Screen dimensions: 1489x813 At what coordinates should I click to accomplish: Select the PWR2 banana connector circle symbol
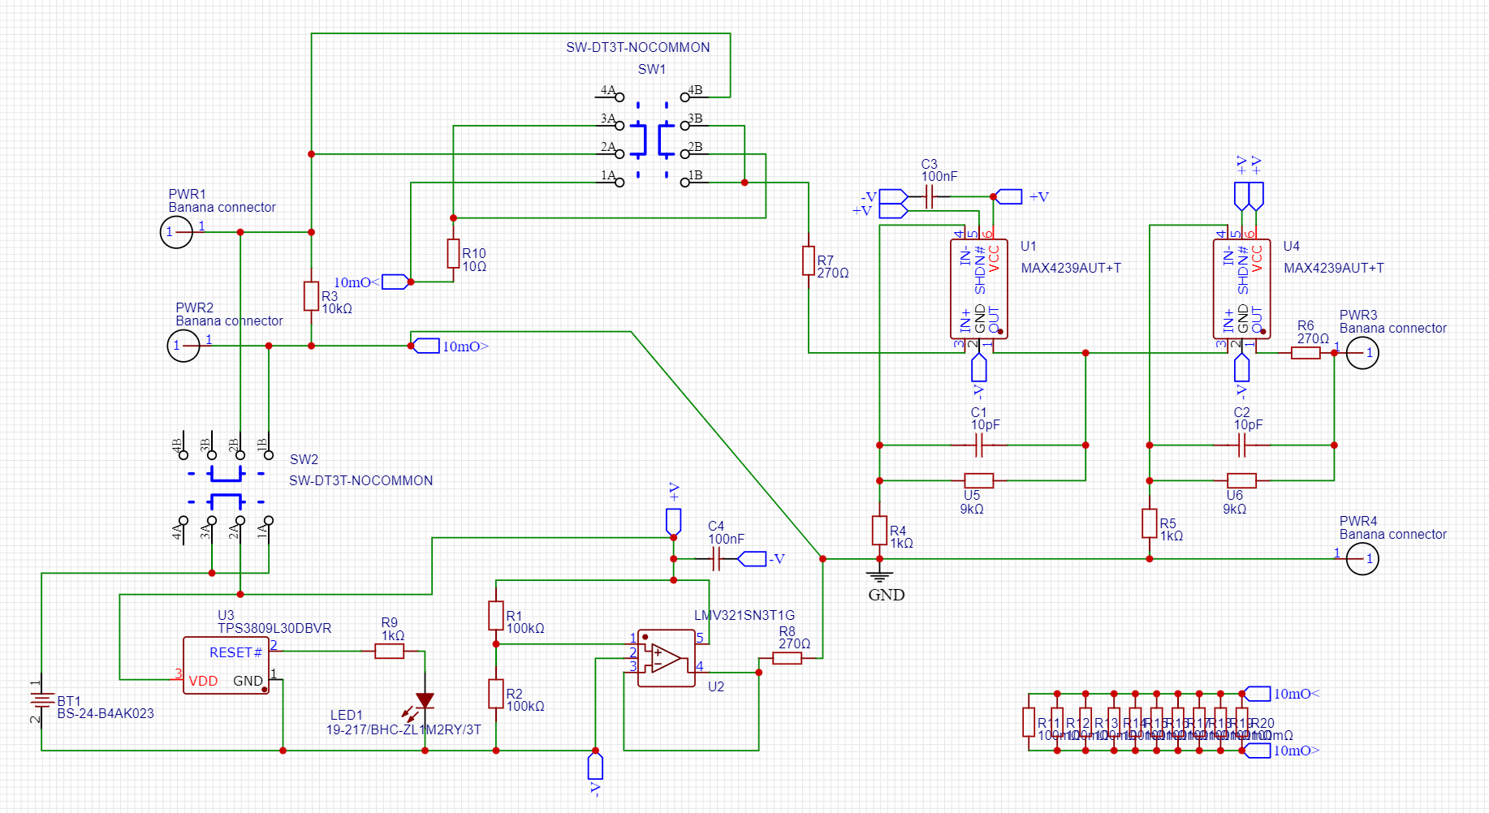(x=183, y=346)
